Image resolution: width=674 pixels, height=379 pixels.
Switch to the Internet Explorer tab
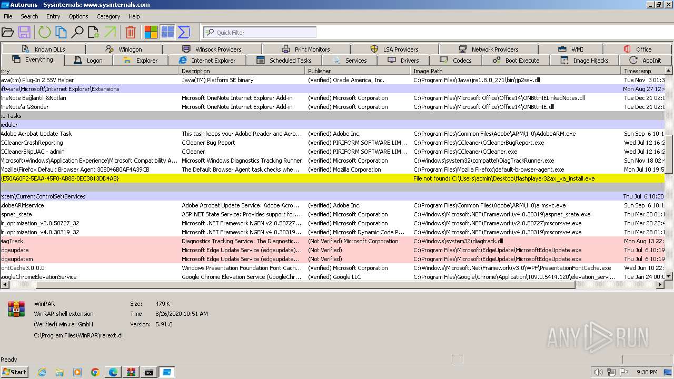click(x=207, y=61)
